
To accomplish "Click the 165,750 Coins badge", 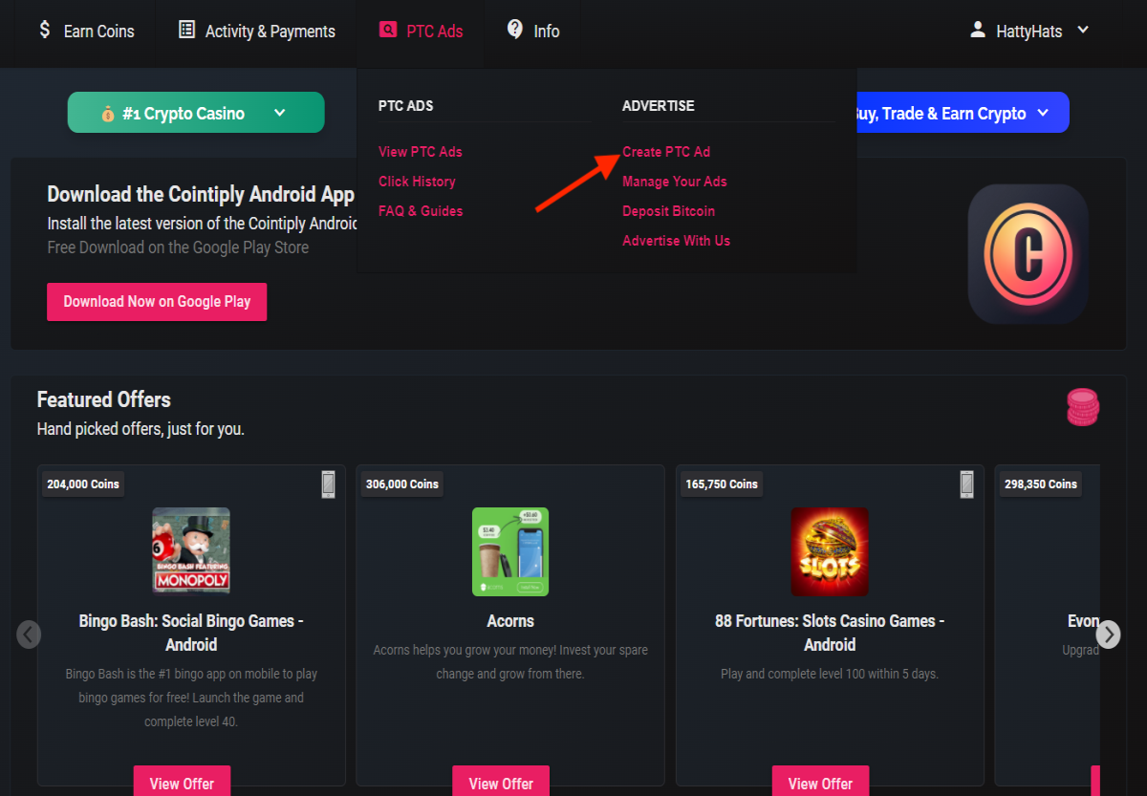I will click(722, 484).
